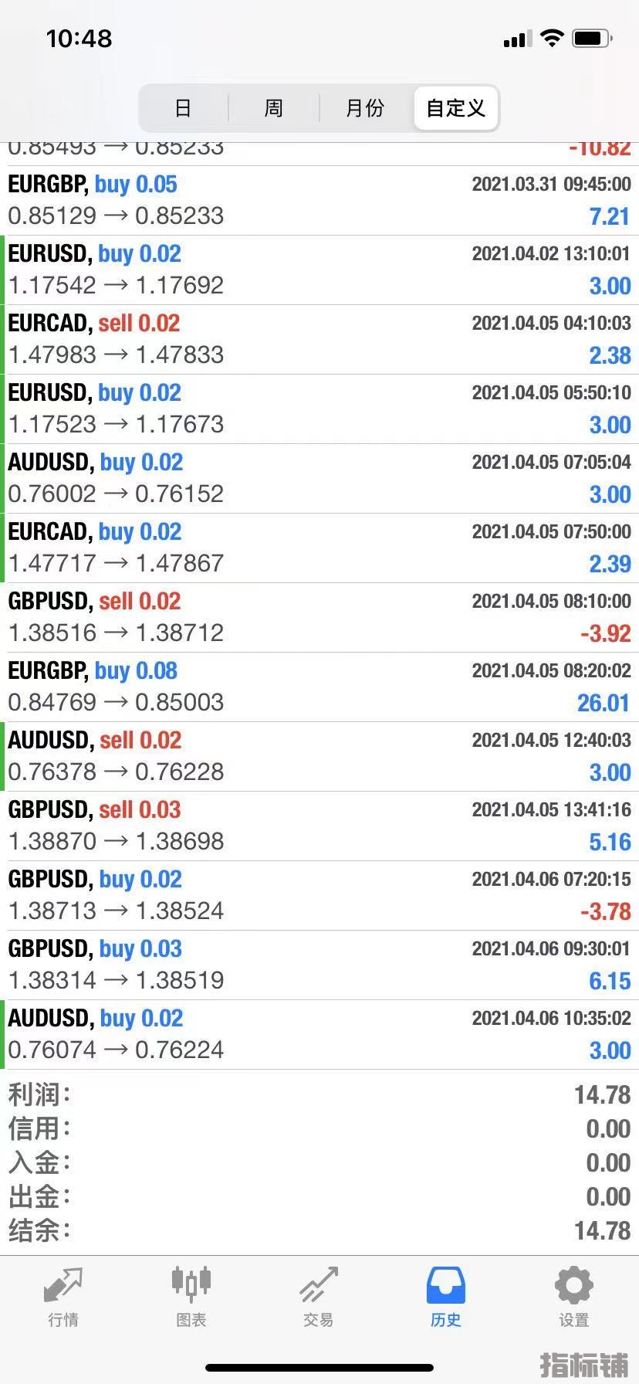Tap the 10:48 status bar clock
The image size is (639, 1384).
79,39
